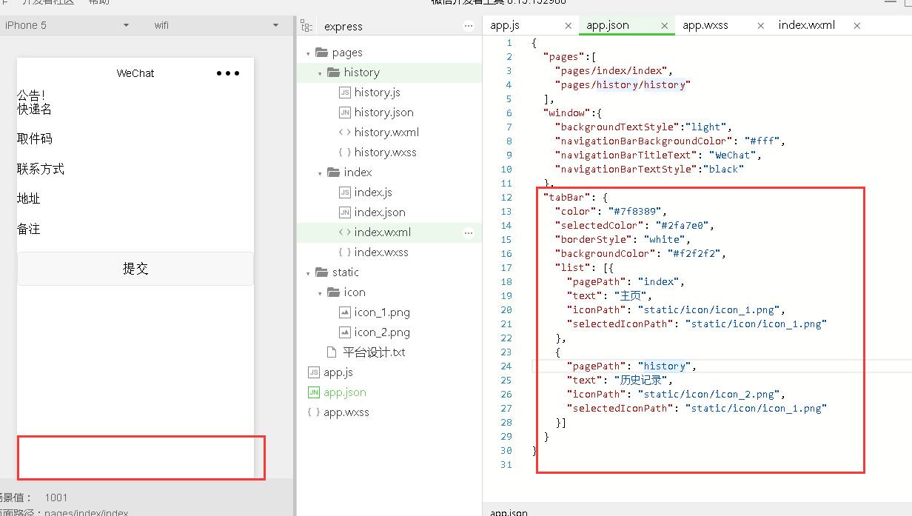The height and width of the screenshot is (516, 912).
Task: Close the index.wxml editor tab
Action: pos(856,25)
